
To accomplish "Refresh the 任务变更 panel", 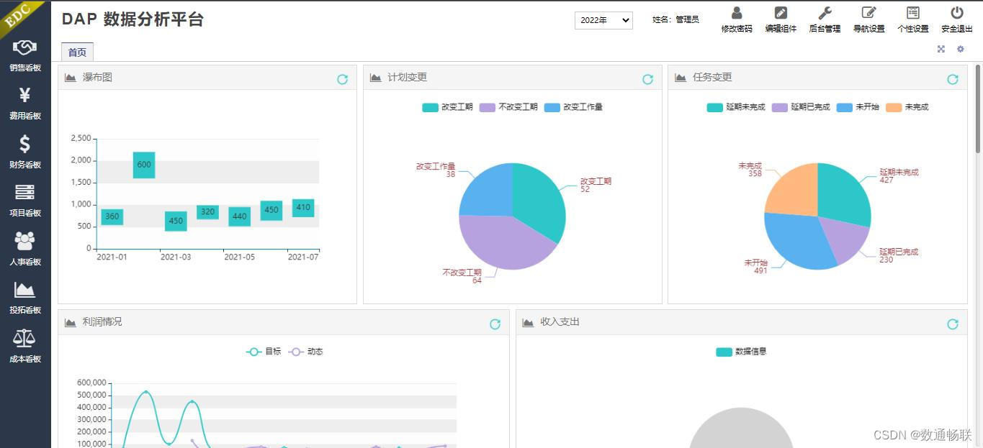I will (953, 79).
